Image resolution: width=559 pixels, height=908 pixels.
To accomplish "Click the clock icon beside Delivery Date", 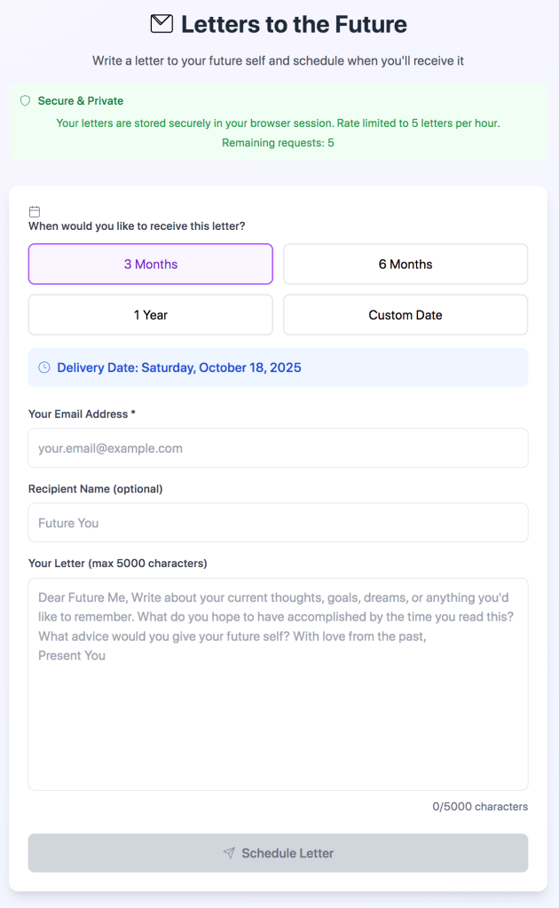I will [44, 367].
